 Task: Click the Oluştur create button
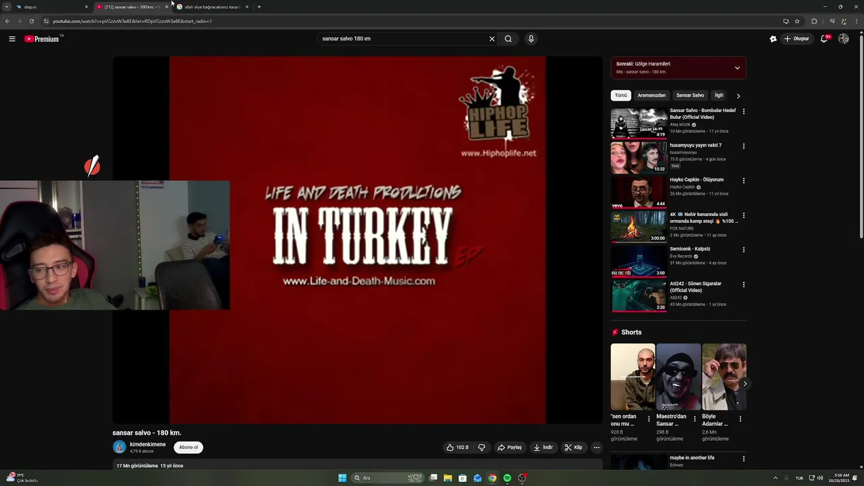pyautogui.click(x=797, y=39)
